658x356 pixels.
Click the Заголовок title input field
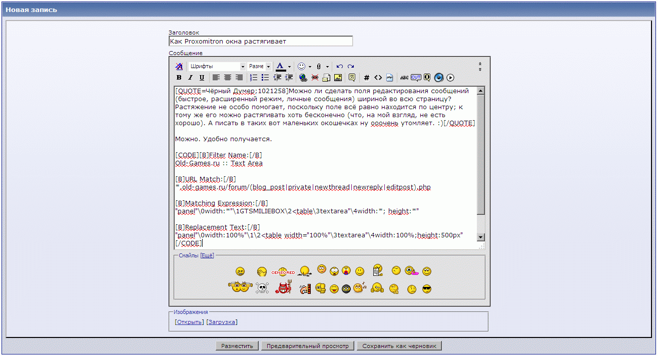click(x=261, y=41)
